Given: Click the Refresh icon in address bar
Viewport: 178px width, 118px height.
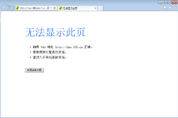Looking at the screenshot, I should pyautogui.click(x=55, y=8).
